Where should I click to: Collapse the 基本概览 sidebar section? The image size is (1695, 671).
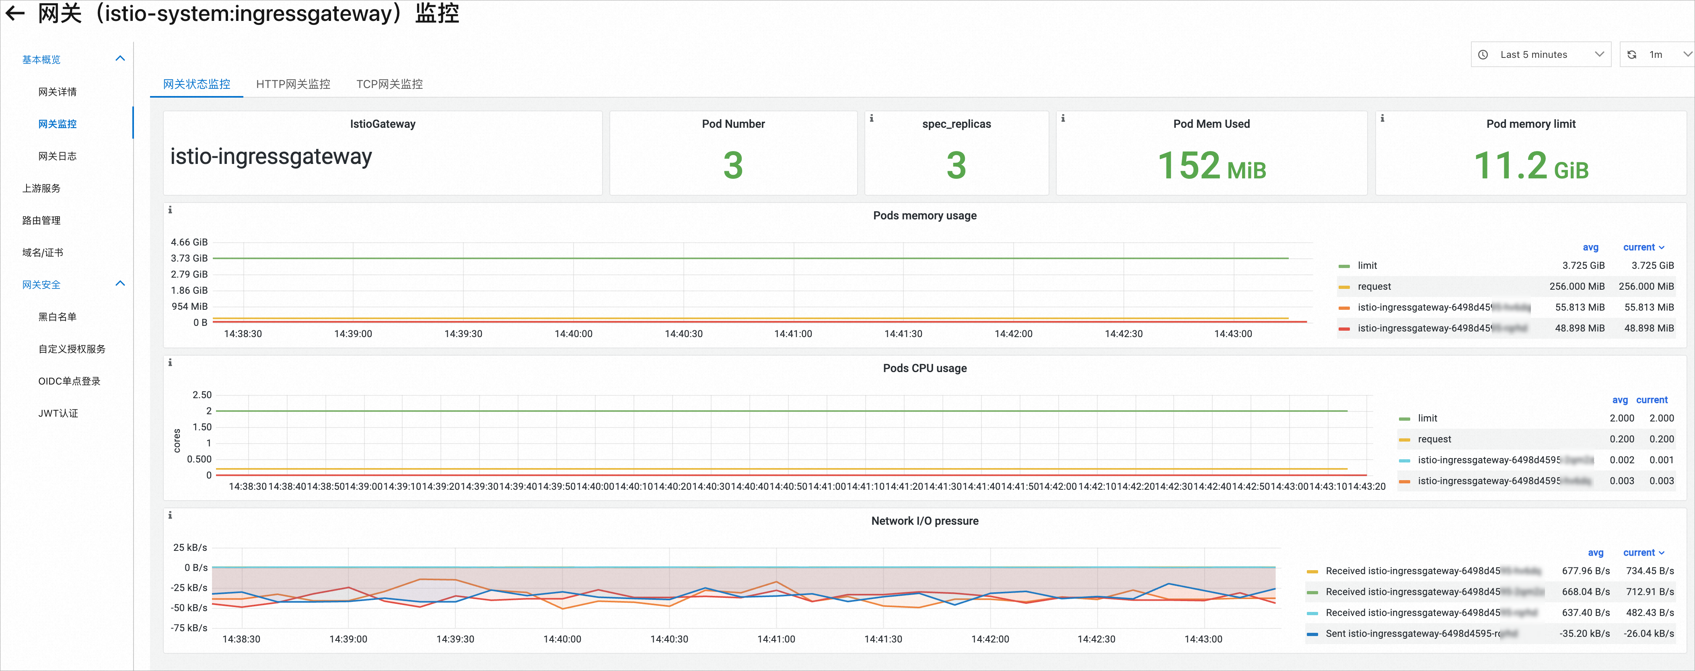tap(120, 59)
